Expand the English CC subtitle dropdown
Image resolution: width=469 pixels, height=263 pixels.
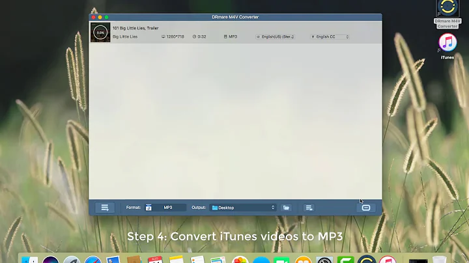tap(330, 36)
